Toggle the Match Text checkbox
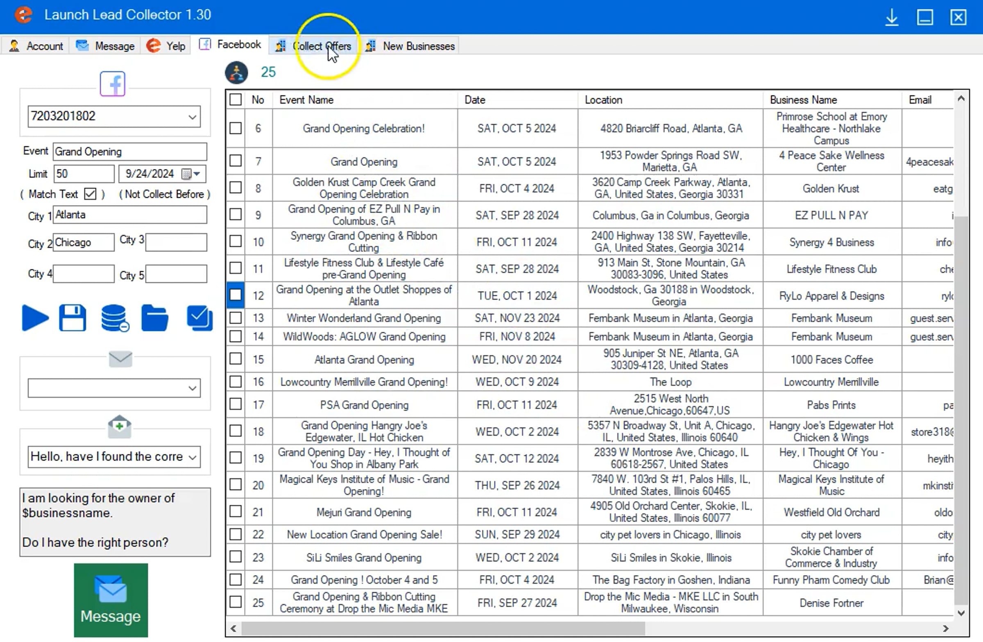 tap(90, 194)
